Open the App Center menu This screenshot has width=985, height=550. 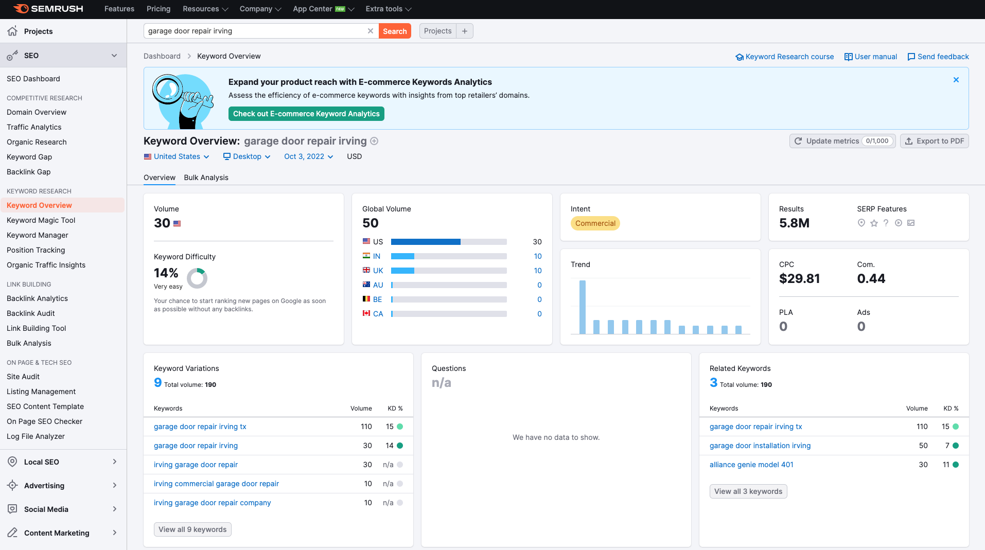point(323,9)
